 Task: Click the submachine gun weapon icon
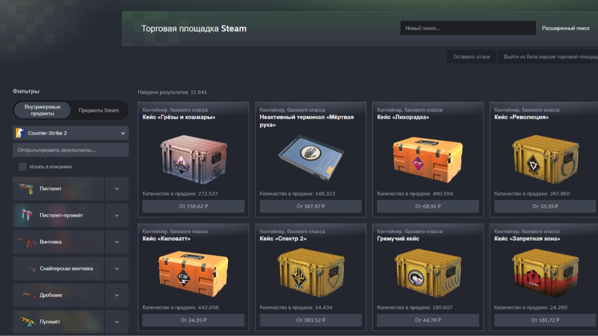26,215
